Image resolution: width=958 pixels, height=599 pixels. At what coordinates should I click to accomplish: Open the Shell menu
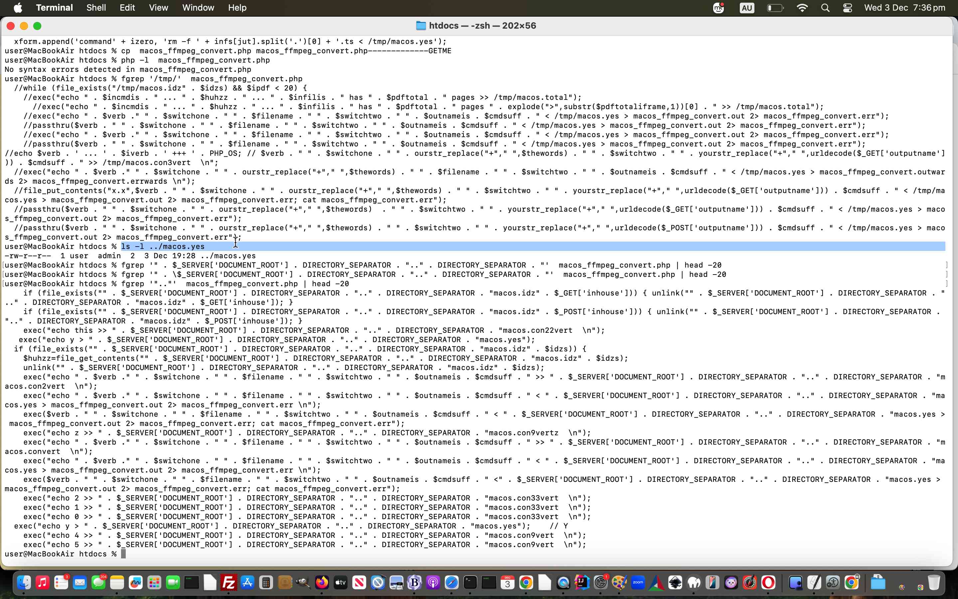click(x=96, y=8)
